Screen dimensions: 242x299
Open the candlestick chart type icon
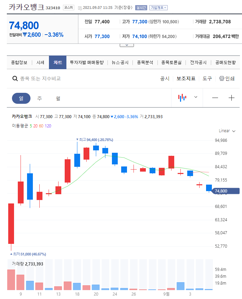(x=182, y=98)
